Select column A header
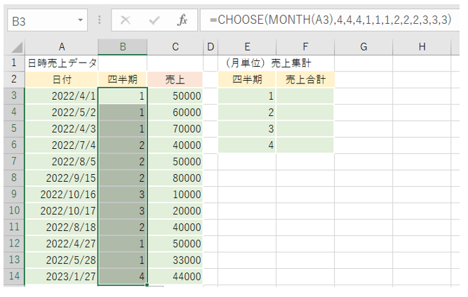 [x=62, y=47]
